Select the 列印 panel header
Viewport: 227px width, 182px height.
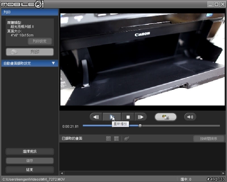tap(30, 12)
